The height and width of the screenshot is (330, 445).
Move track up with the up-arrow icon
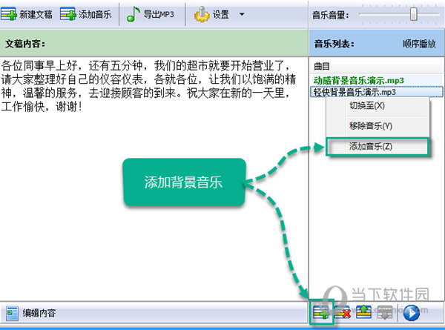(x=363, y=312)
